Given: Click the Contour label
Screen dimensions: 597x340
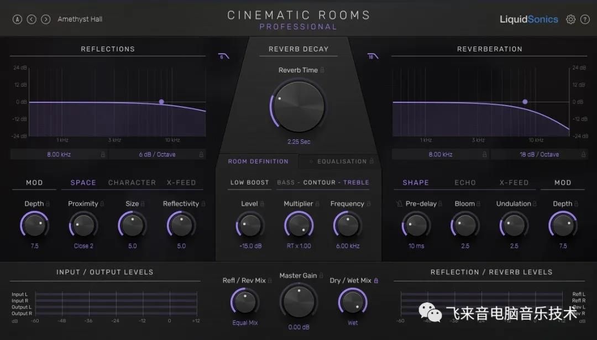Looking at the screenshot, I should (319, 182).
